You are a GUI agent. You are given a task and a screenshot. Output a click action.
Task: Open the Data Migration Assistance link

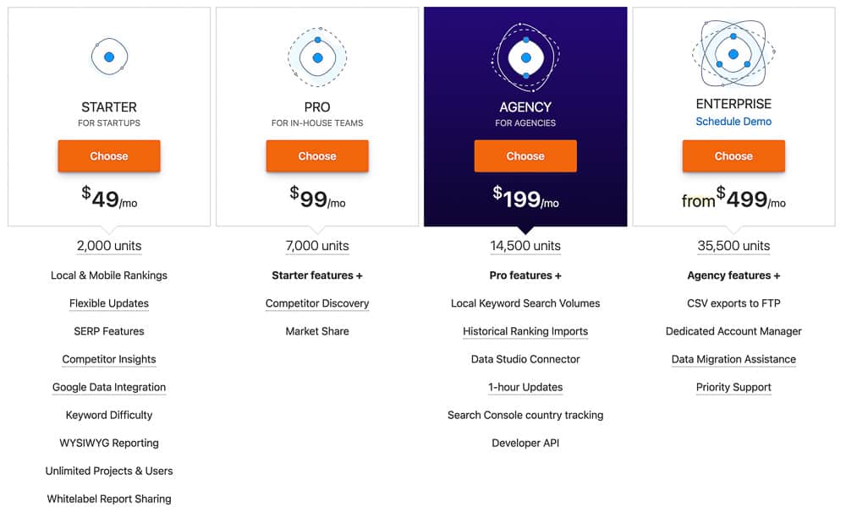733,359
